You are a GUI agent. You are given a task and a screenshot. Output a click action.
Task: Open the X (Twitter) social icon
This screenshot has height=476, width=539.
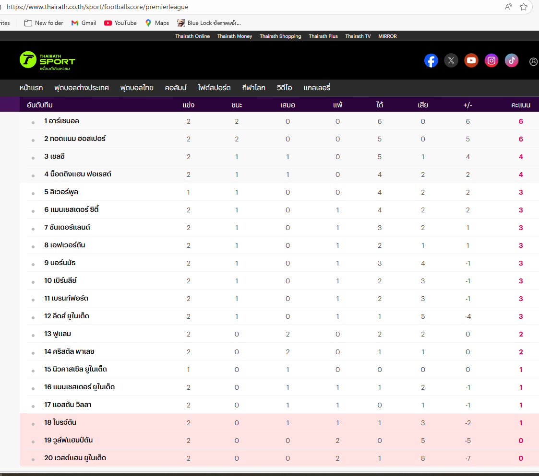coord(451,61)
